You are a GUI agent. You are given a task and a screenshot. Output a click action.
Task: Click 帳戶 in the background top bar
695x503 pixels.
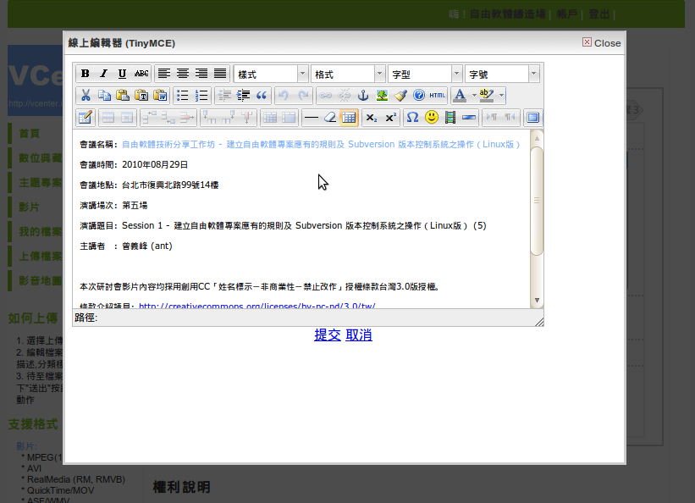click(567, 14)
